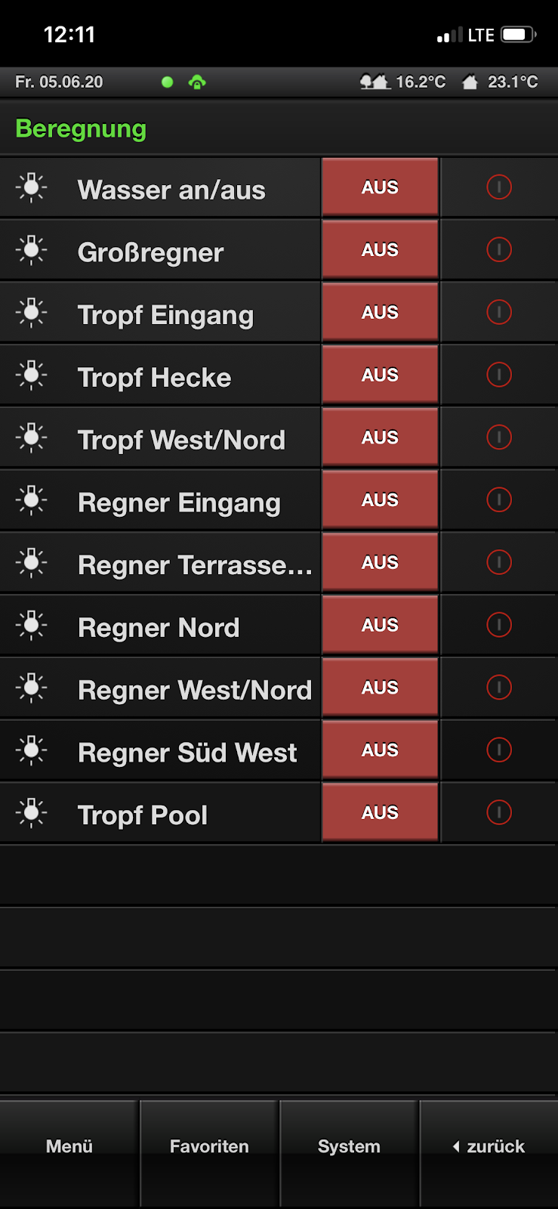Tap the indoor temperature house icon
The height and width of the screenshot is (1209, 558).
(470, 82)
